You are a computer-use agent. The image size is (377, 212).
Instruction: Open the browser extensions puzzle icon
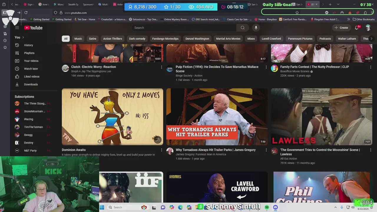[x=365, y=13]
